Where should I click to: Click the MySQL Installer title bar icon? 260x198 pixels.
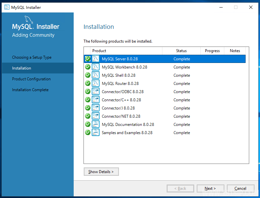7,7
